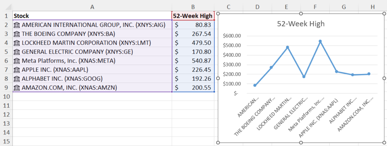Viewport: 387px width, 146px height.
Task: Click the stock icon beside ALPHABET INC.
Action: 17,78
